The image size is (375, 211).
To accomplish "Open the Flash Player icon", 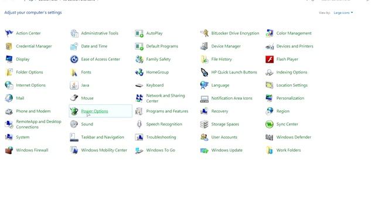I will click(270, 59).
